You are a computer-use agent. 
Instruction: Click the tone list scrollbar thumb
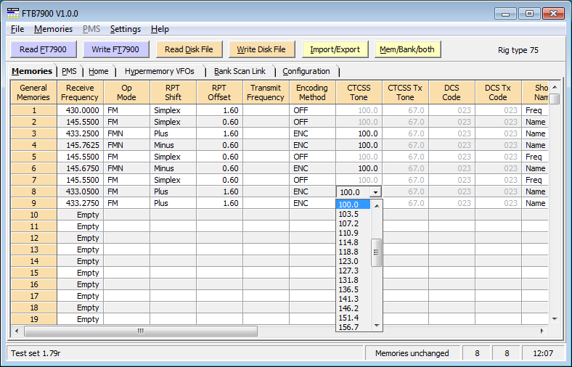pyautogui.click(x=376, y=252)
